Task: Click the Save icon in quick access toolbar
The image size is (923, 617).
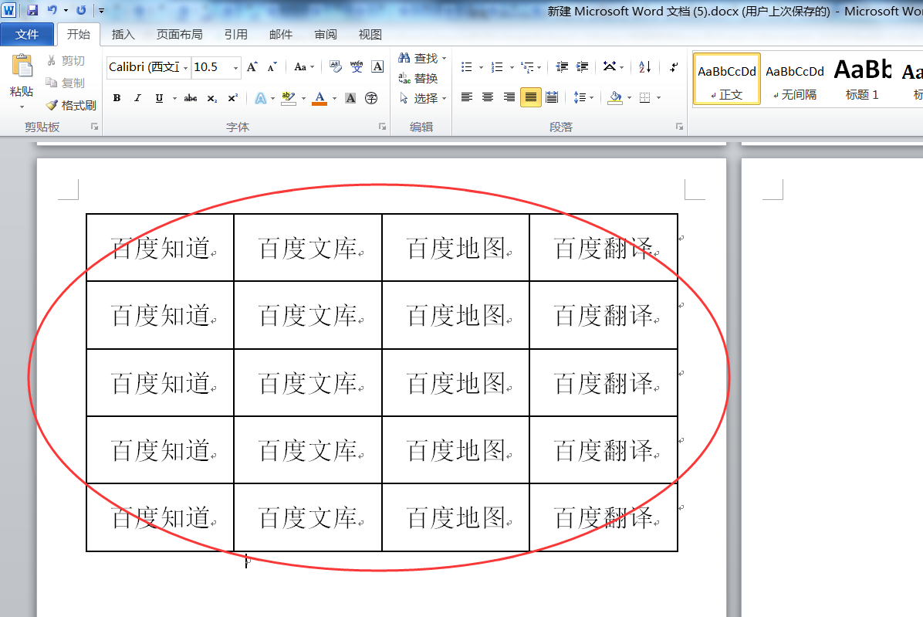Action: [32, 10]
